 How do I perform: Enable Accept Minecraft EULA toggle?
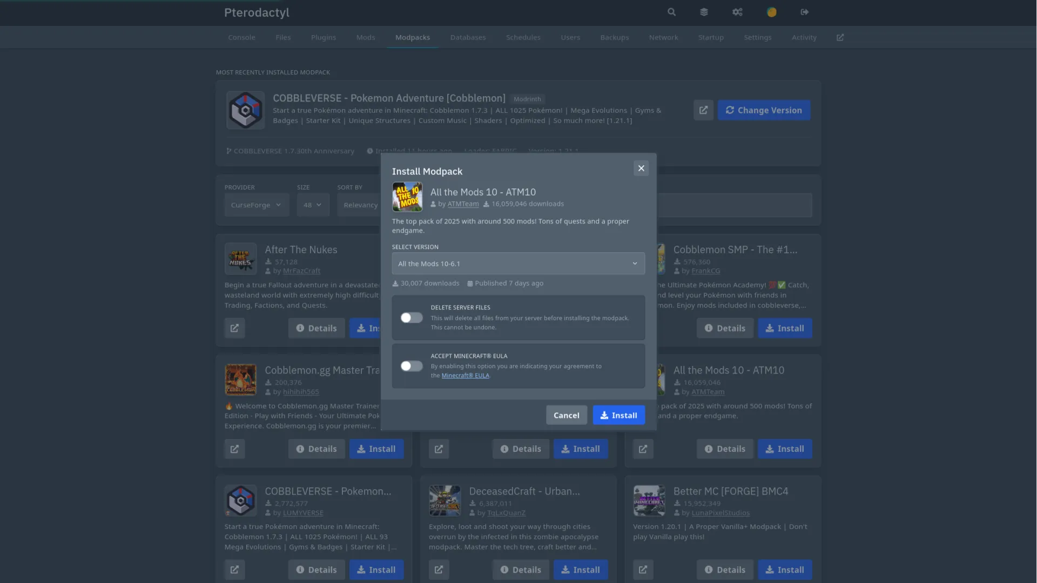click(x=412, y=366)
